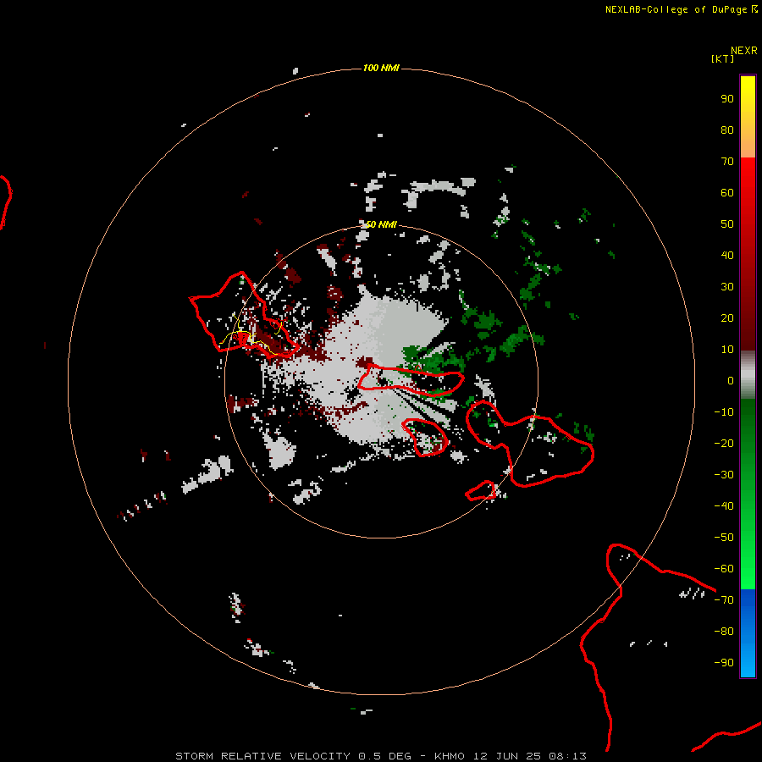This screenshot has width=762, height=762.
Task: Click the blue bottom segment of the color bar
Action: coord(748,633)
